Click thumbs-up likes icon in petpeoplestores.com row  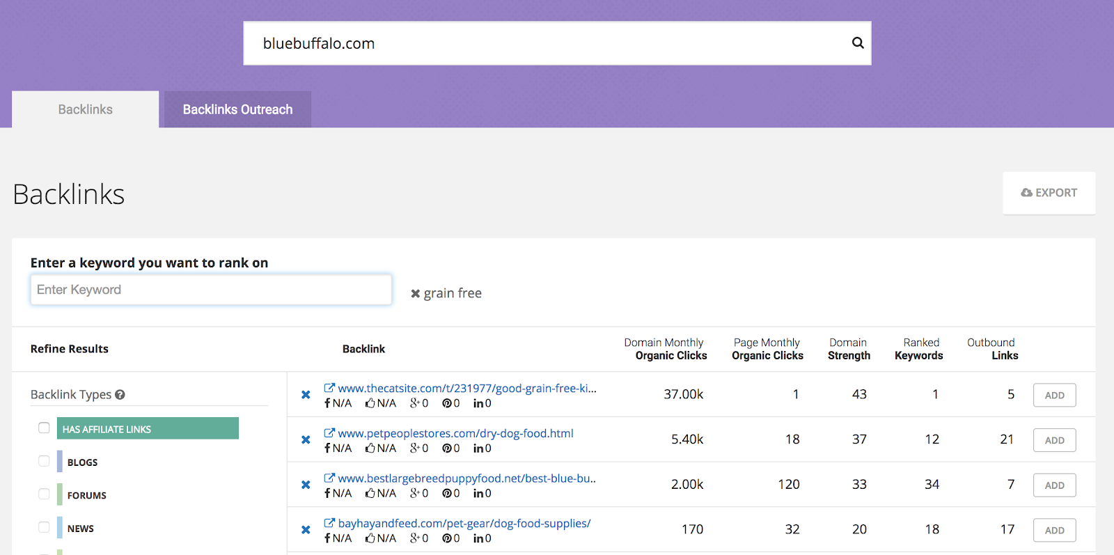click(370, 448)
